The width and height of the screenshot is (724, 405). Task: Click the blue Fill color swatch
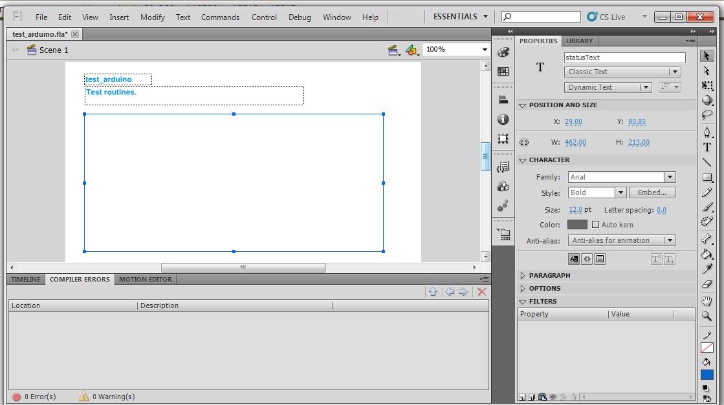(x=707, y=375)
